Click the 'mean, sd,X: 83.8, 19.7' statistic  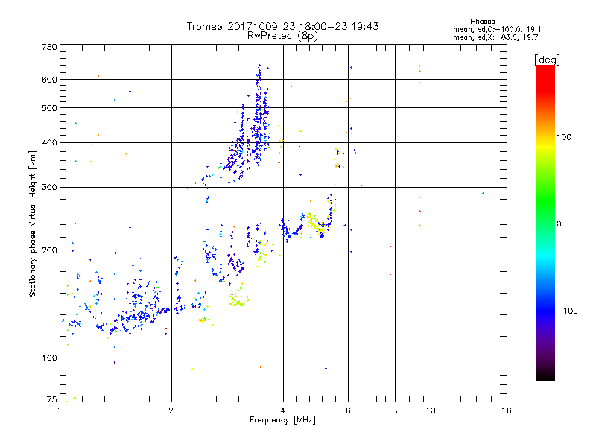[495, 37]
